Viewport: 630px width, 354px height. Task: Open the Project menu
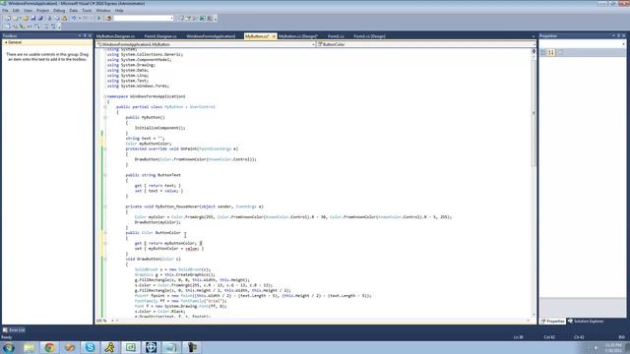click(x=42, y=11)
